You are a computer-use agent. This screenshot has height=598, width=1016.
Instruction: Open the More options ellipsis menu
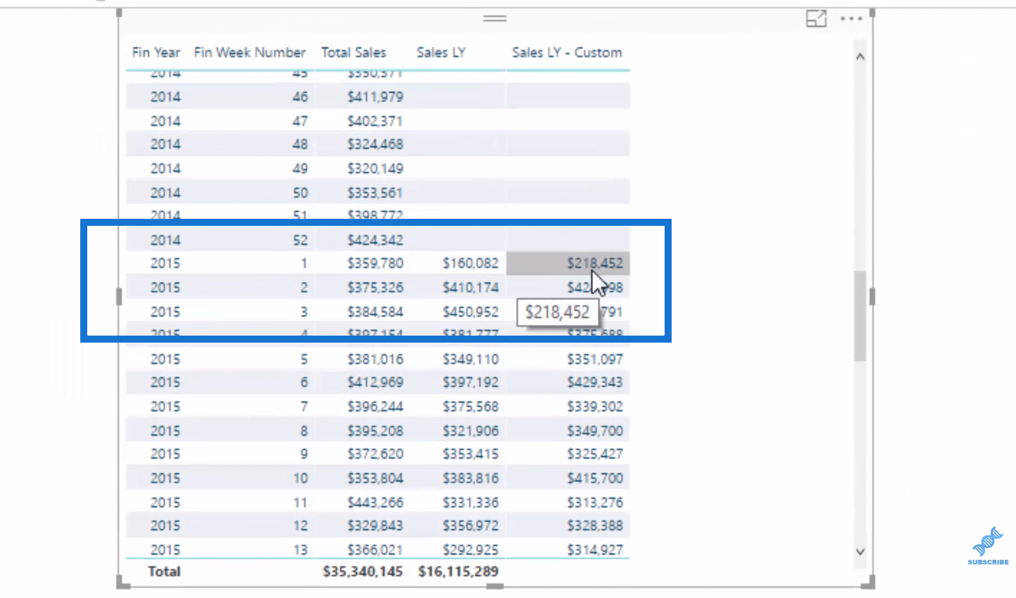coord(852,19)
